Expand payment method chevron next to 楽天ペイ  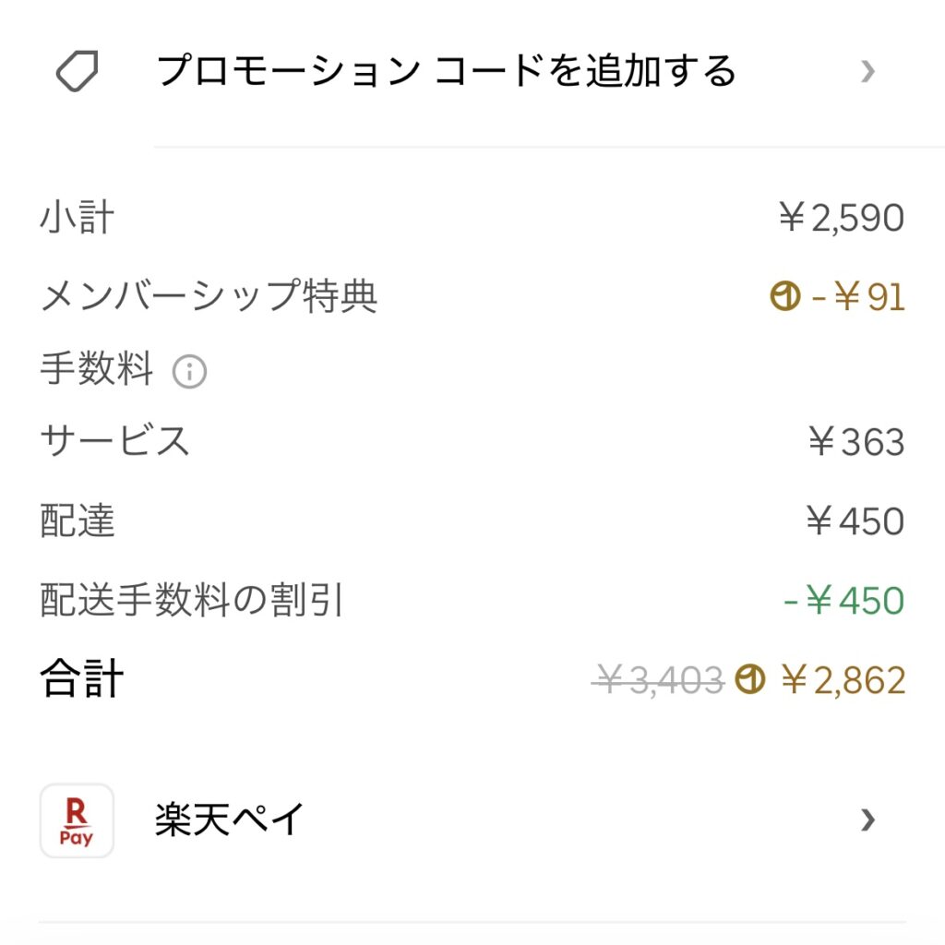pyautogui.click(x=867, y=819)
